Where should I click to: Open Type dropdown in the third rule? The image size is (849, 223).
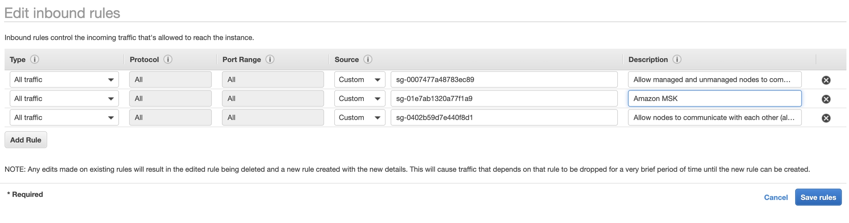pos(64,118)
